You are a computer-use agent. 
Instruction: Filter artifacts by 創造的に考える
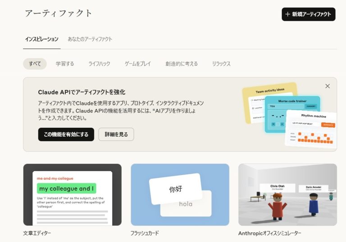(182, 64)
